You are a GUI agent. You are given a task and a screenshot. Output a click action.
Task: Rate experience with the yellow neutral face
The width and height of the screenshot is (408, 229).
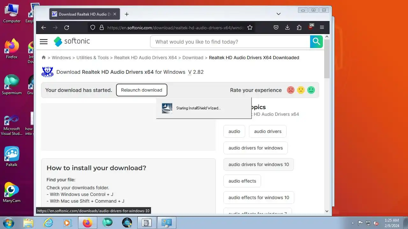[x=301, y=90]
